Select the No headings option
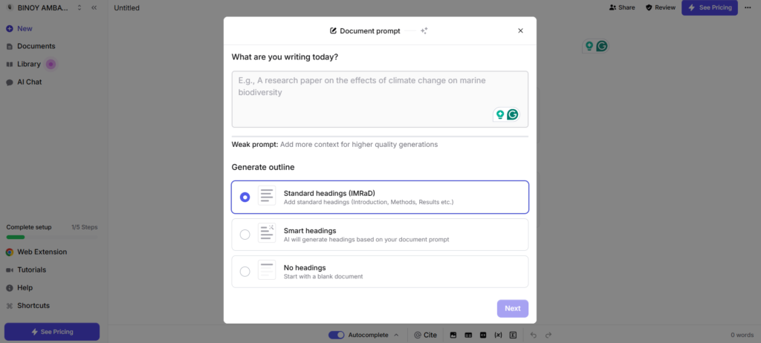 (245, 272)
